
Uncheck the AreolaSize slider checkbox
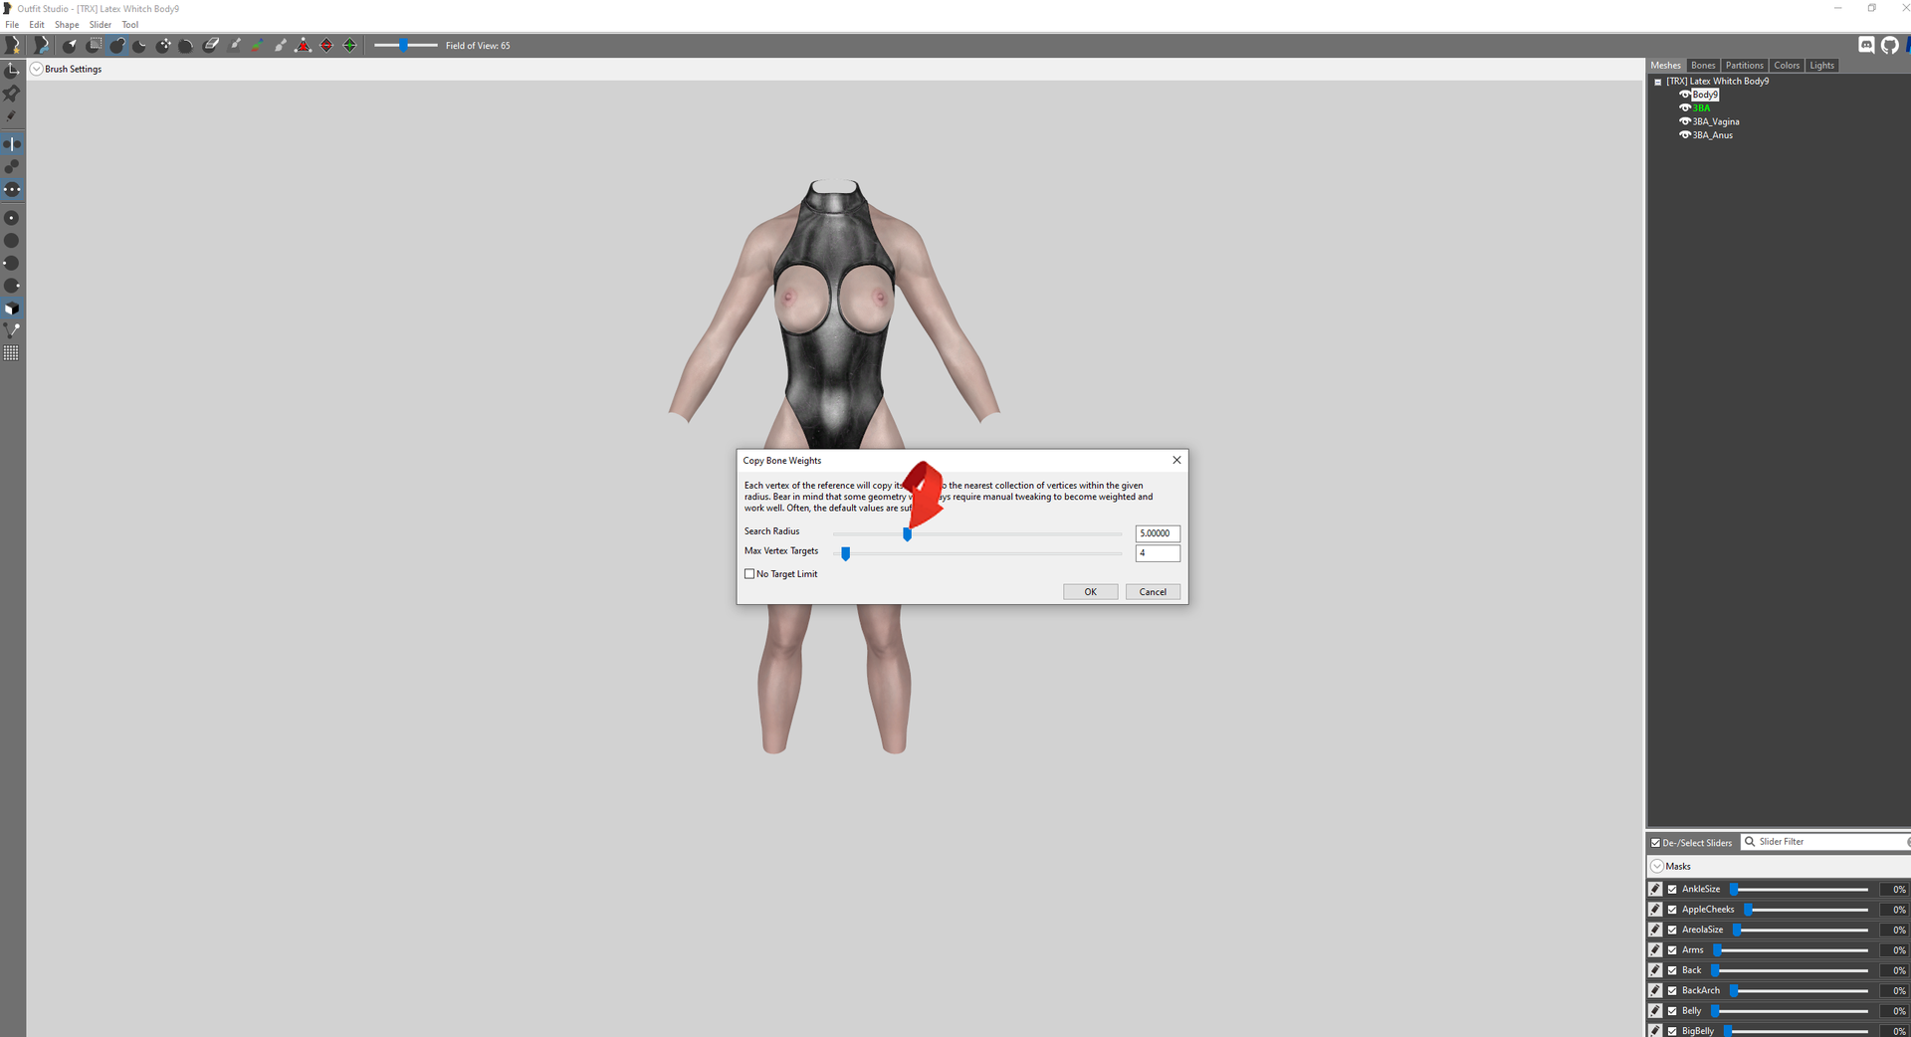pos(1672,930)
